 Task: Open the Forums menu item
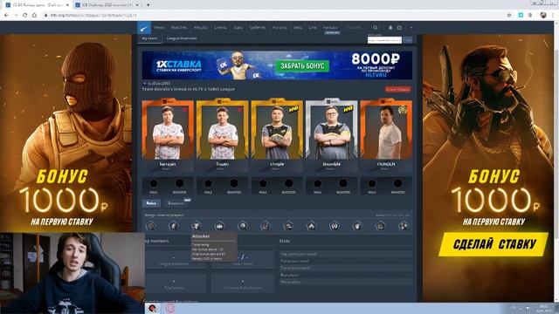(x=279, y=27)
